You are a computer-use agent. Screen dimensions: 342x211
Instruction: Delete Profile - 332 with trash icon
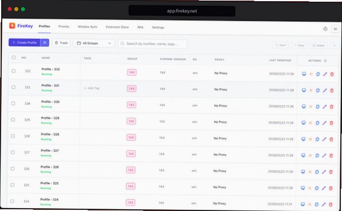tap(332, 74)
